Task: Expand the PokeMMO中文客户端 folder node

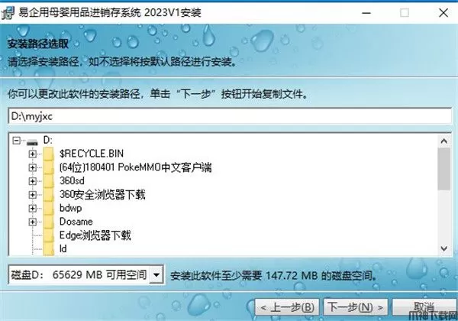Action: (x=32, y=167)
